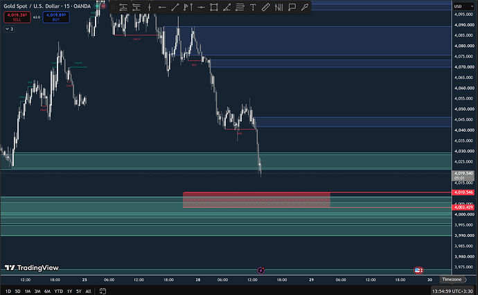Expand the collapsed indicators legend chevron

[x=9, y=29]
